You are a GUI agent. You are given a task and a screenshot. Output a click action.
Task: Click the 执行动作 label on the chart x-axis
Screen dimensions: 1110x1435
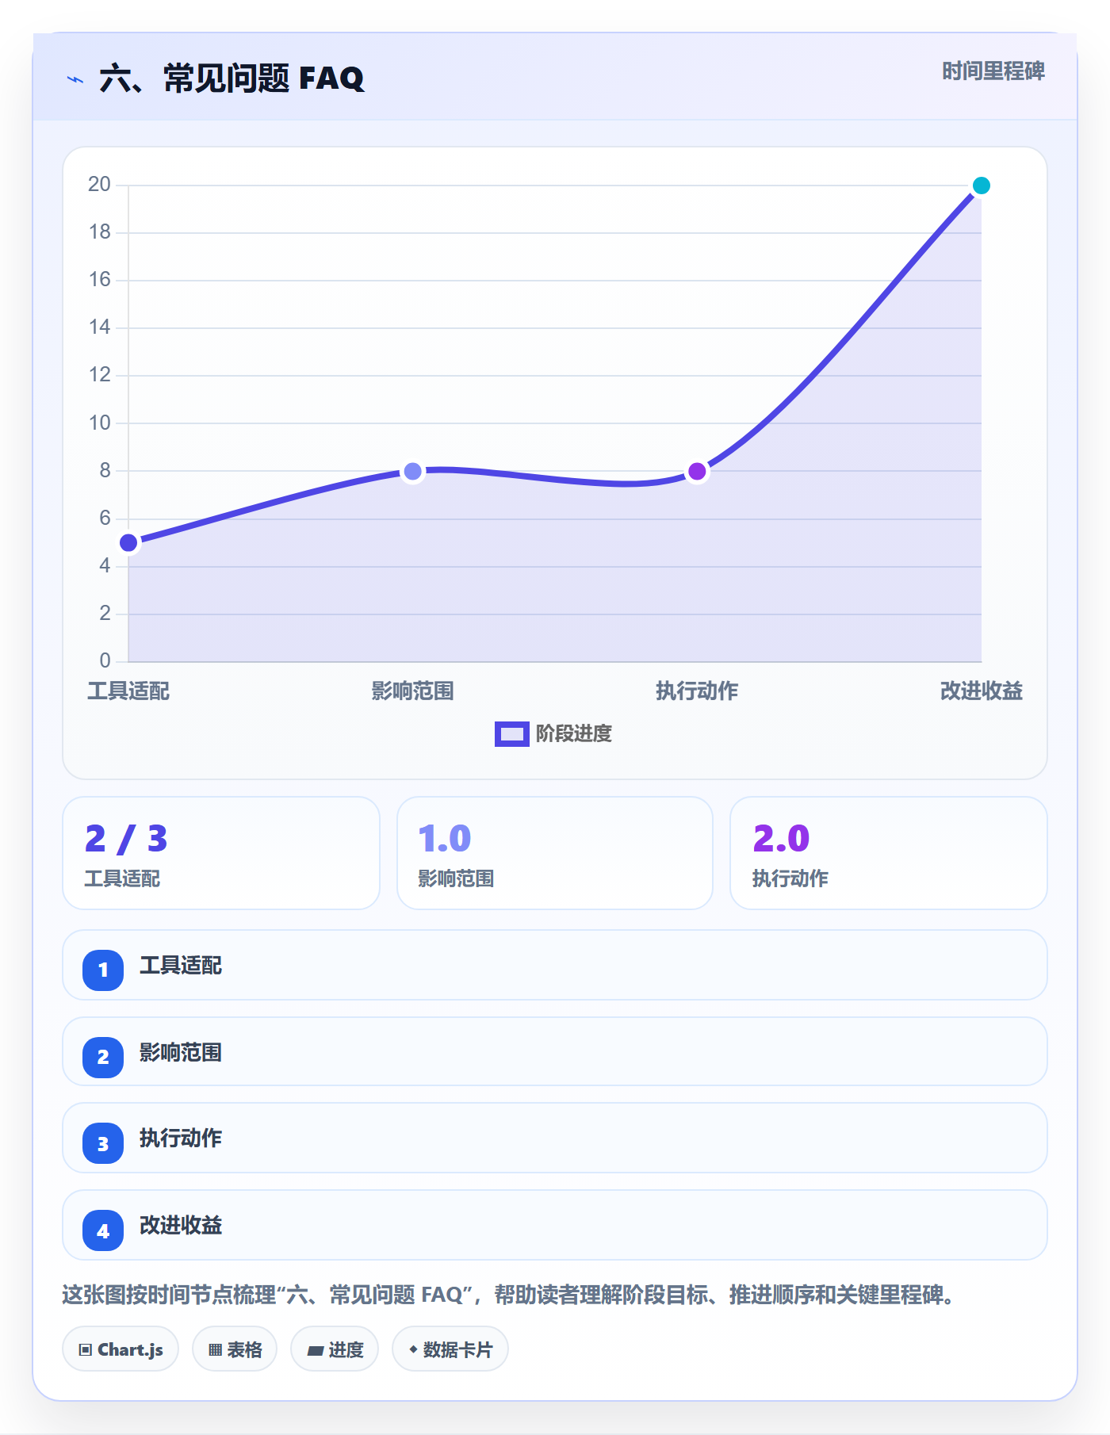tap(697, 691)
